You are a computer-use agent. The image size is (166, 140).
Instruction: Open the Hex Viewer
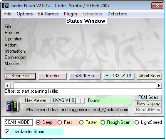[35, 101]
